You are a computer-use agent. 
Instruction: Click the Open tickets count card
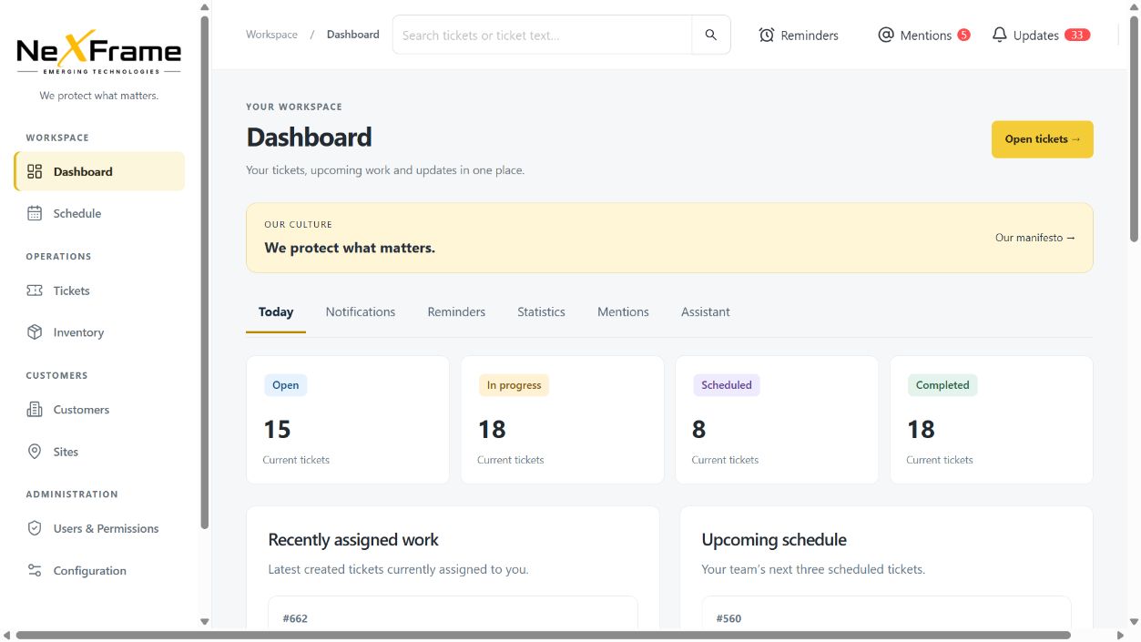point(348,420)
